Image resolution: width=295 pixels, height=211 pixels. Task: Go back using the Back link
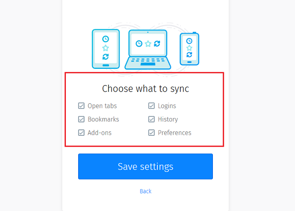(146, 191)
